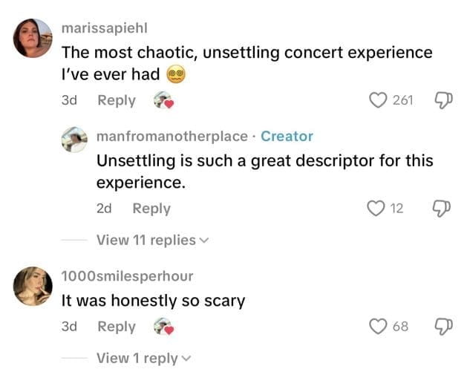The width and height of the screenshot is (470, 372).
Task: Like marissapiehl's comment with the heart
Action: click(379, 100)
